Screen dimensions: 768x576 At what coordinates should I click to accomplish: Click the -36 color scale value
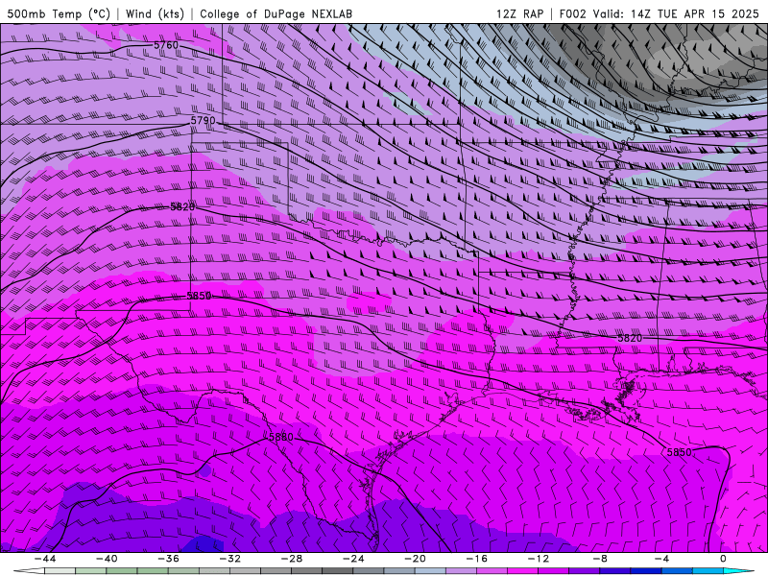click(x=169, y=559)
